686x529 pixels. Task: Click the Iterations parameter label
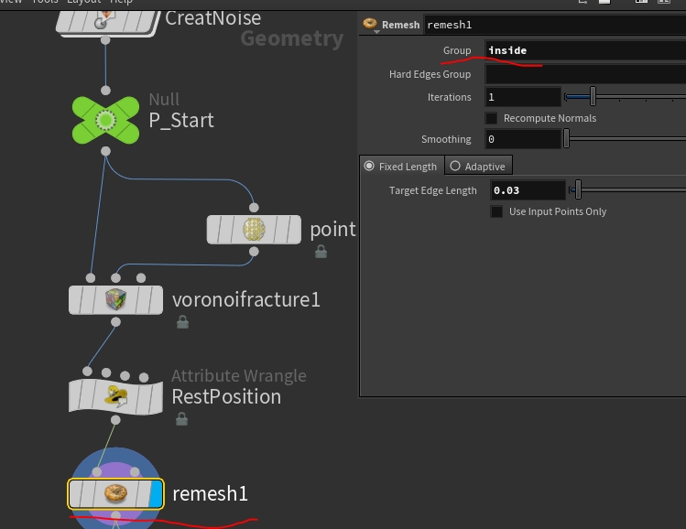coord(450,97)
